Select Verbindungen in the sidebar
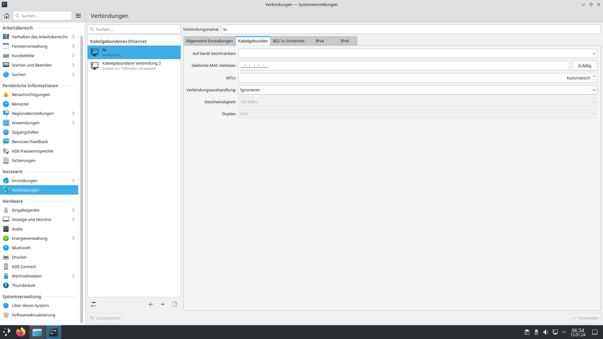 click(x=39, y=190)
